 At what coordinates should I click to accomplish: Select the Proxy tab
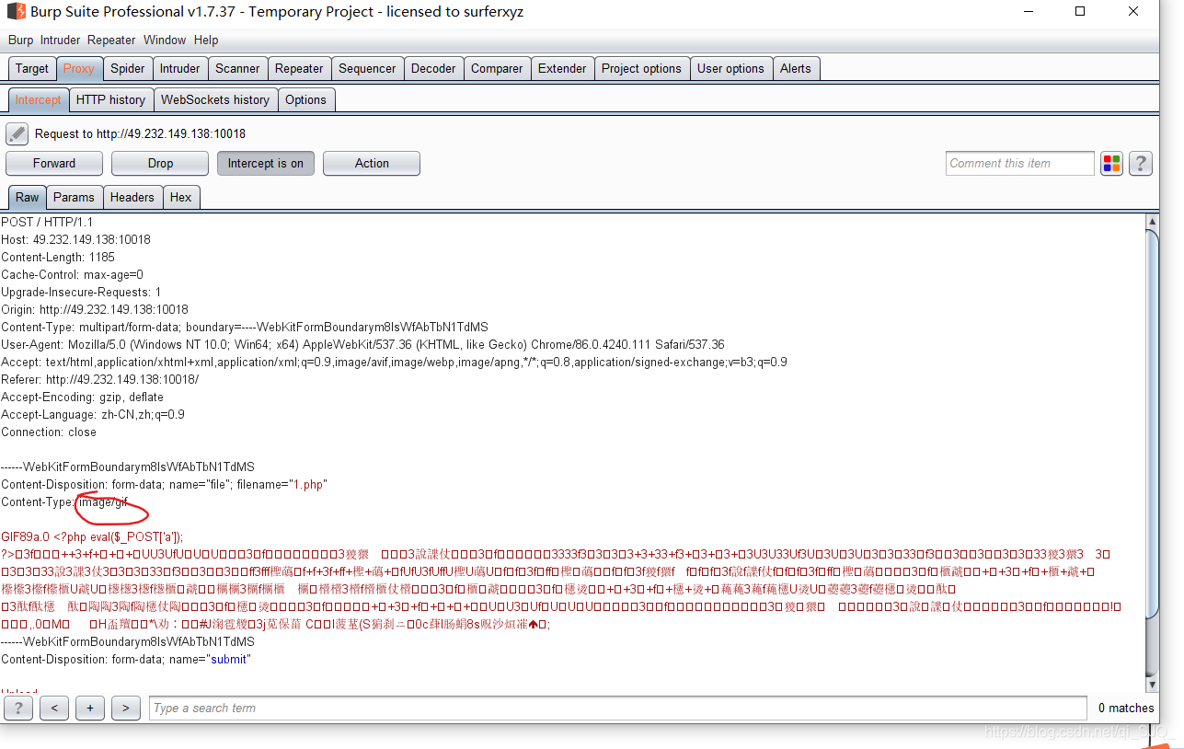[78, 68]
